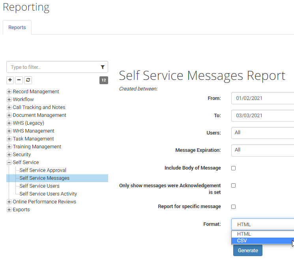Click the Generate button
This screenshot has width=294, height=262.
(248, 251)
